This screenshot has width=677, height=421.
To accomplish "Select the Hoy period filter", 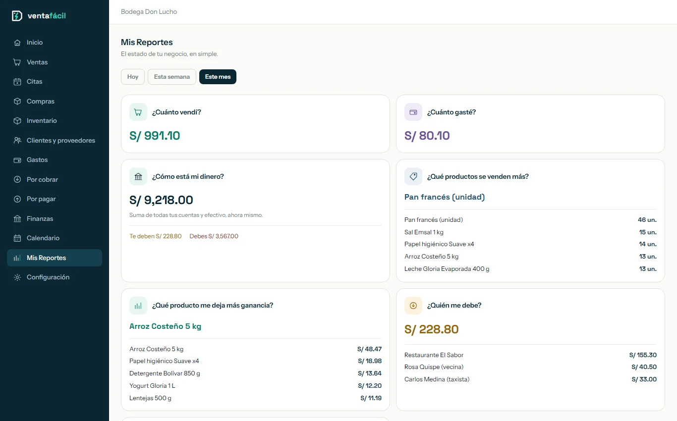I will [133, 77].
